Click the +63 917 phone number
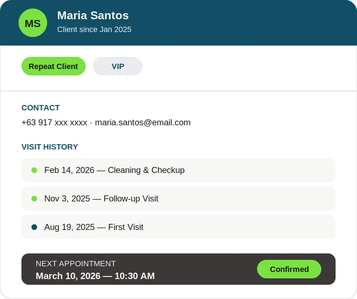Viewport: 357px width, 299px height. click(x=54, y=122)
